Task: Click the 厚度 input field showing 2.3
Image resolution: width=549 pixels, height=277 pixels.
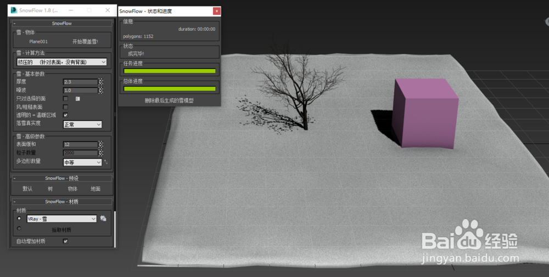Action: tap(81, 82)
